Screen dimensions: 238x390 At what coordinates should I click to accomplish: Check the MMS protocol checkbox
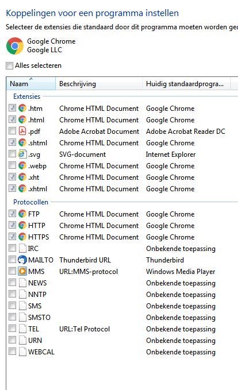(12, 271)
